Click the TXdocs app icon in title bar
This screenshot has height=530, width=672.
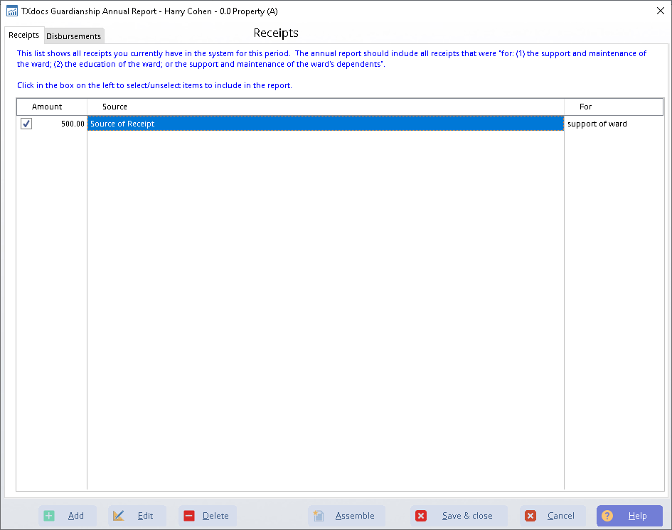11,11
